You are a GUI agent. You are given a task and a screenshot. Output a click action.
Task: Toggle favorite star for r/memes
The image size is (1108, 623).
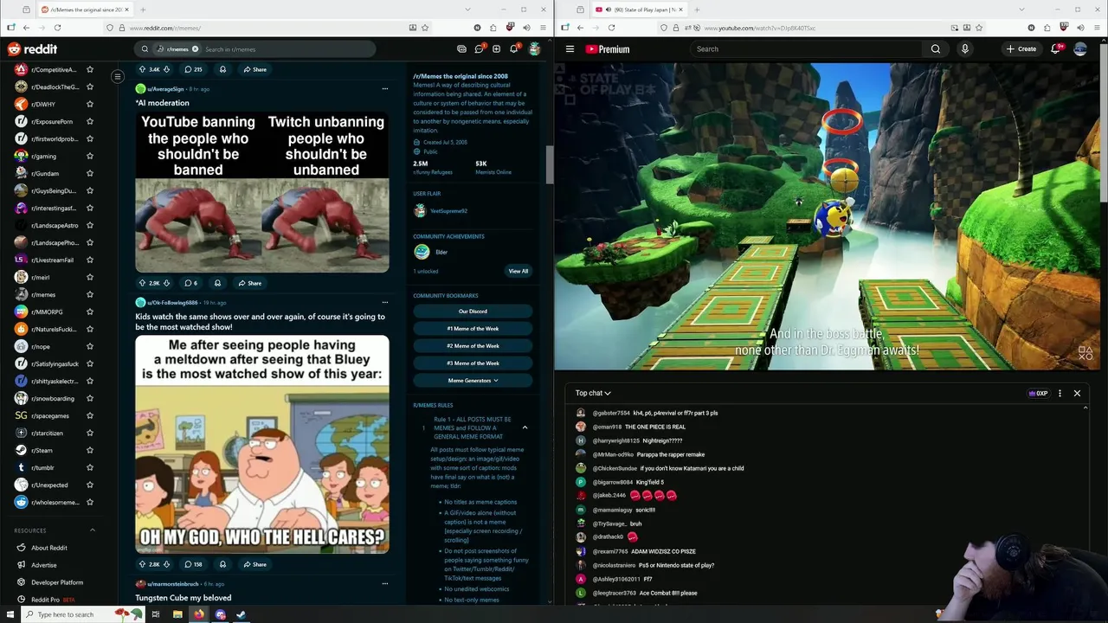90,294
